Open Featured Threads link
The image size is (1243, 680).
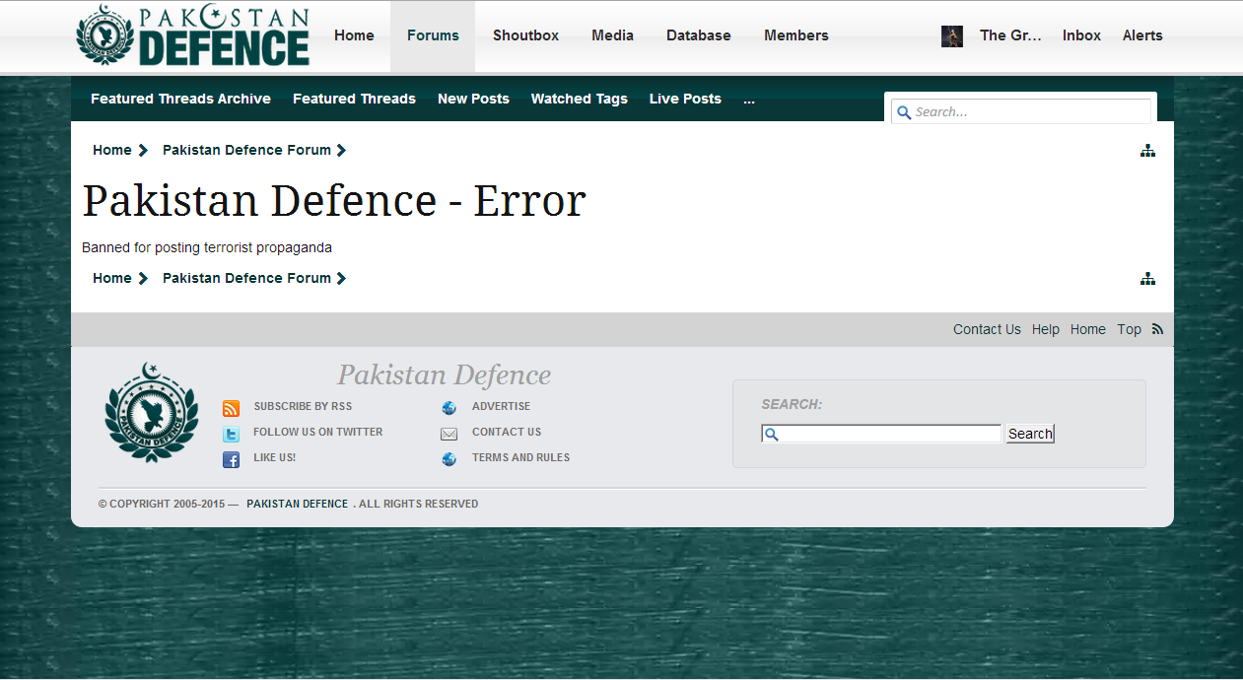(x=354, y=99)
